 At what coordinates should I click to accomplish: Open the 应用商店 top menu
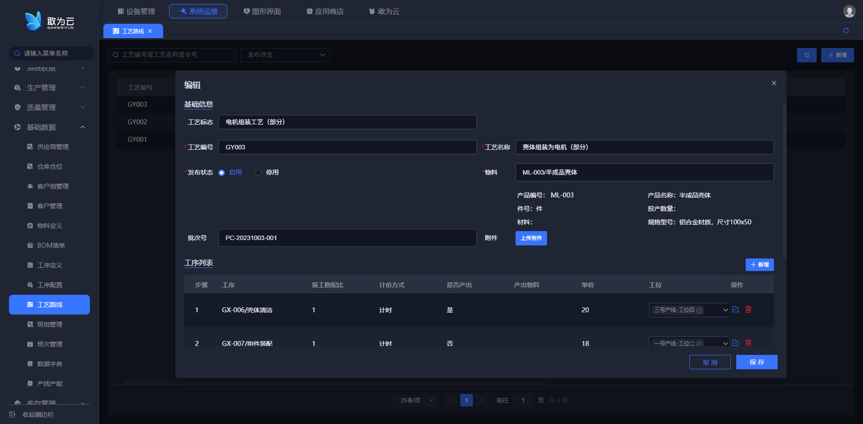(325, 11)
